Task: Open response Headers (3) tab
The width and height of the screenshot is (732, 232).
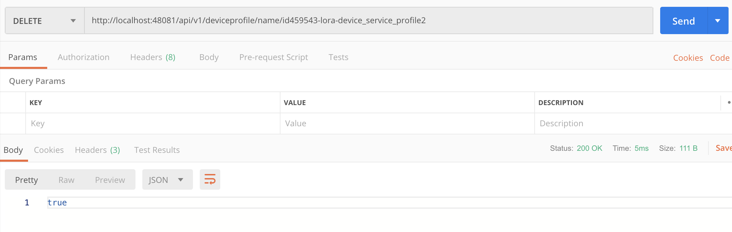Action: point(97,150)
